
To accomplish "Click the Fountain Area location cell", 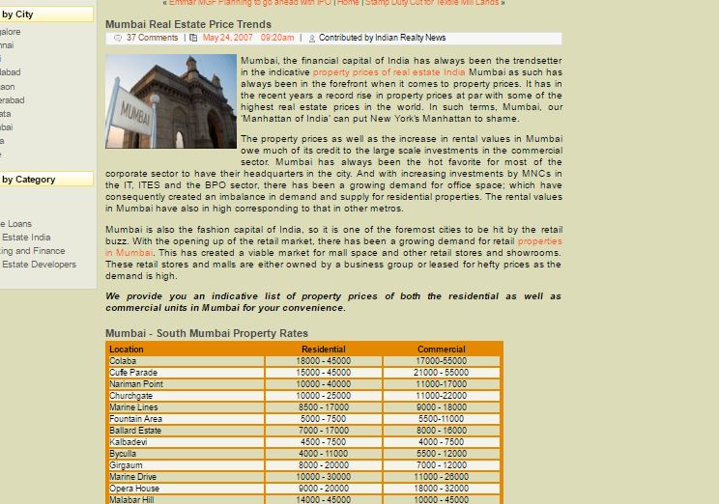I will tap(187, 419).
